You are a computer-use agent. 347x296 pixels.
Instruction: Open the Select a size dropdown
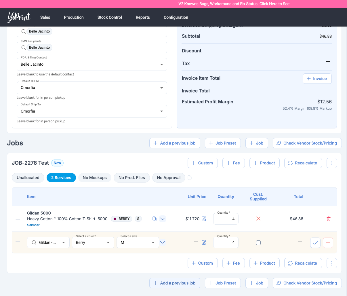138,242
